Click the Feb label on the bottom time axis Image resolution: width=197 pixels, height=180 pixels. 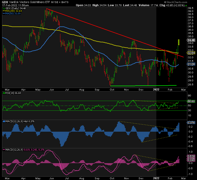pyautogui.click(x=170, y=178)
